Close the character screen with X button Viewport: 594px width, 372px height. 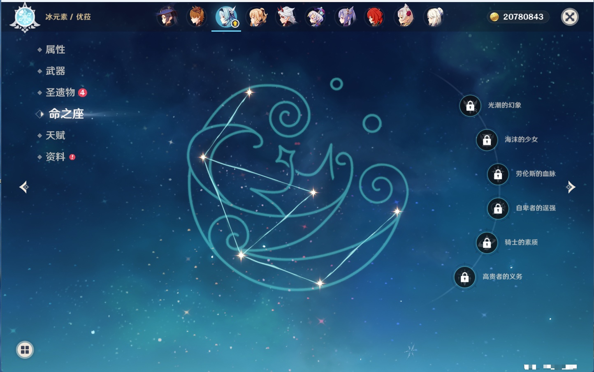570,17
